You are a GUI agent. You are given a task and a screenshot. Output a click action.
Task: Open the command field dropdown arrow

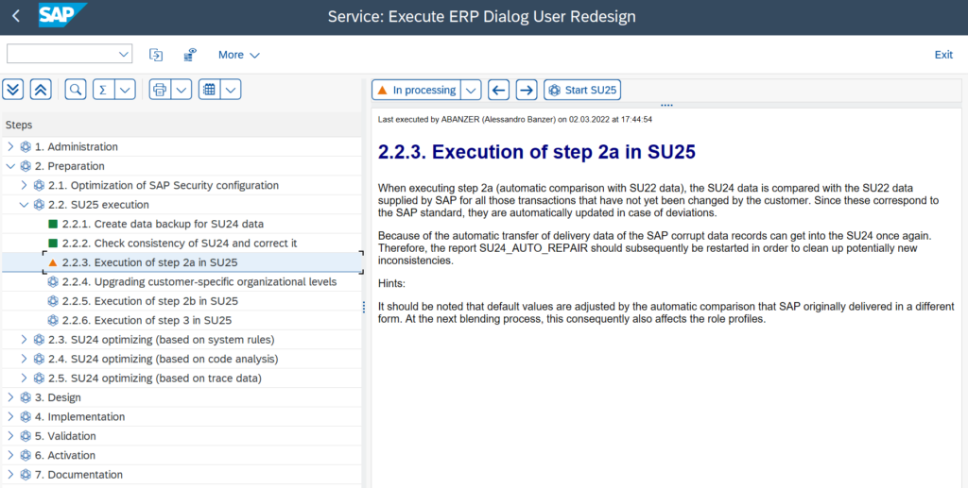pos(122,54)
